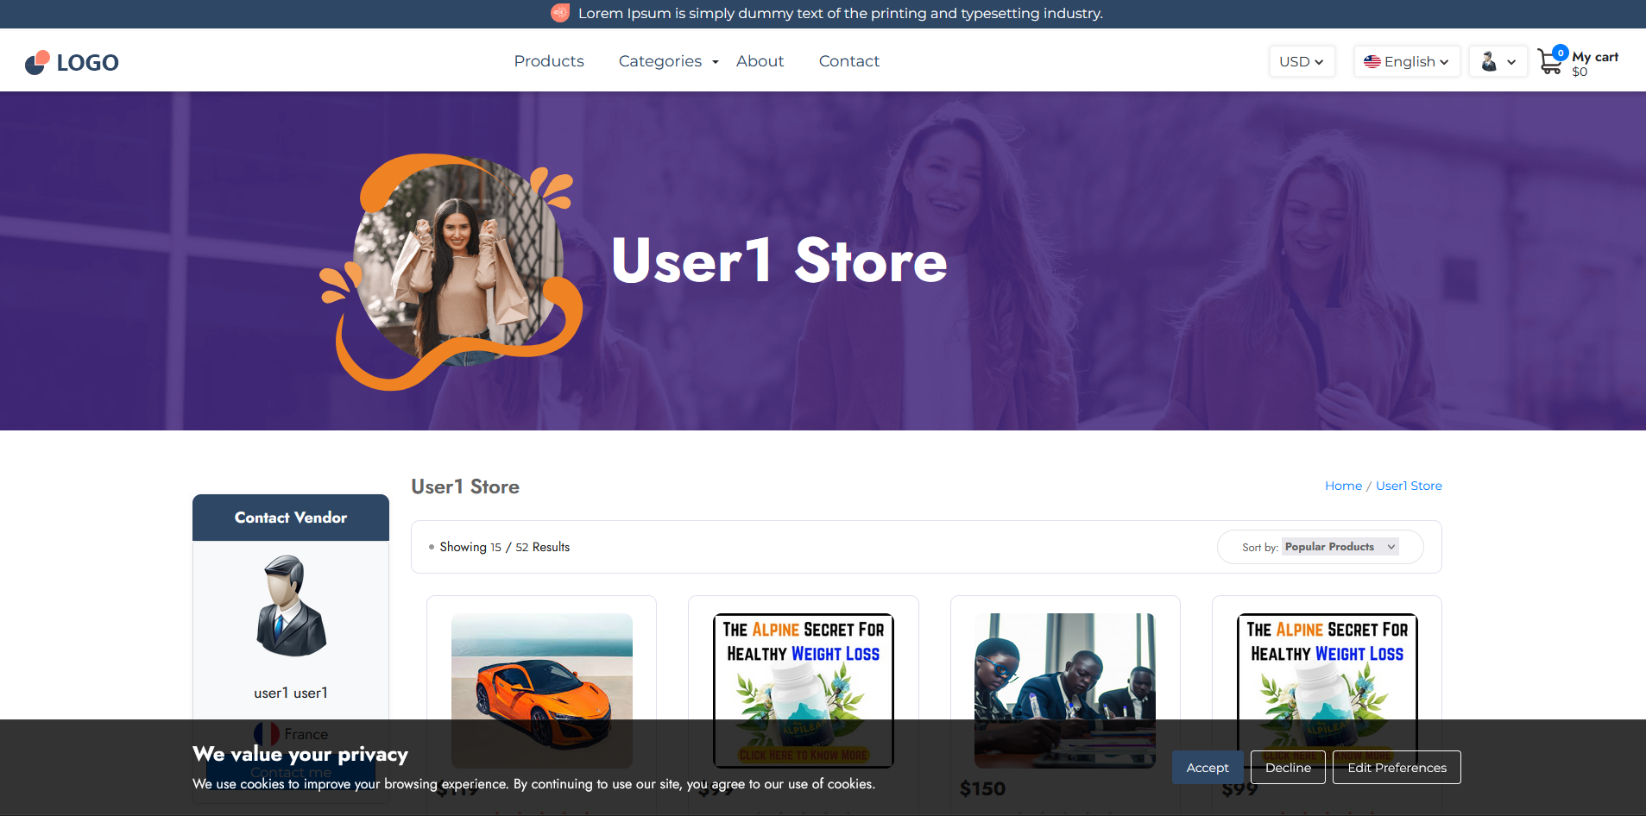Viewport: 1646px width, 816px height.
Task: Click the user account avatar icon
Action: (1489, 61)
